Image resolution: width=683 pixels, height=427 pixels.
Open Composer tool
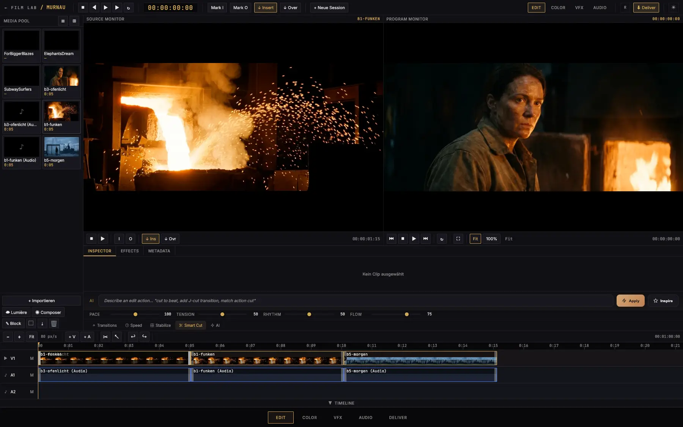point(48,312)
